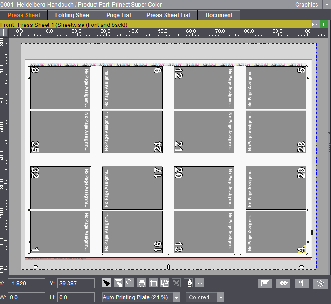This screenshot has height=304, width=331.
Task: Click the X coordinate input field
Action: tap(27, 283)
